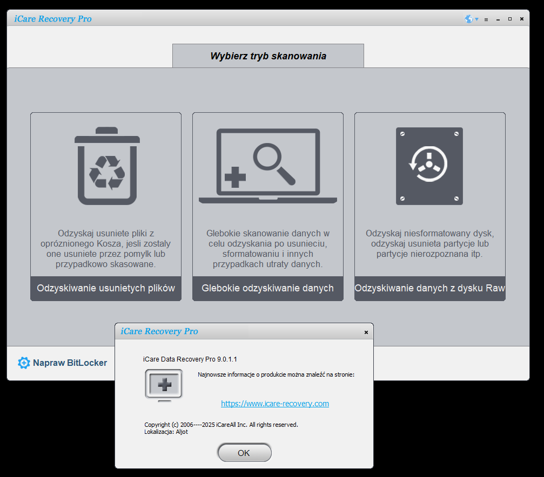Close the About dialog with X
Viewport: 544px width, 477px height.
click(366, 332)
